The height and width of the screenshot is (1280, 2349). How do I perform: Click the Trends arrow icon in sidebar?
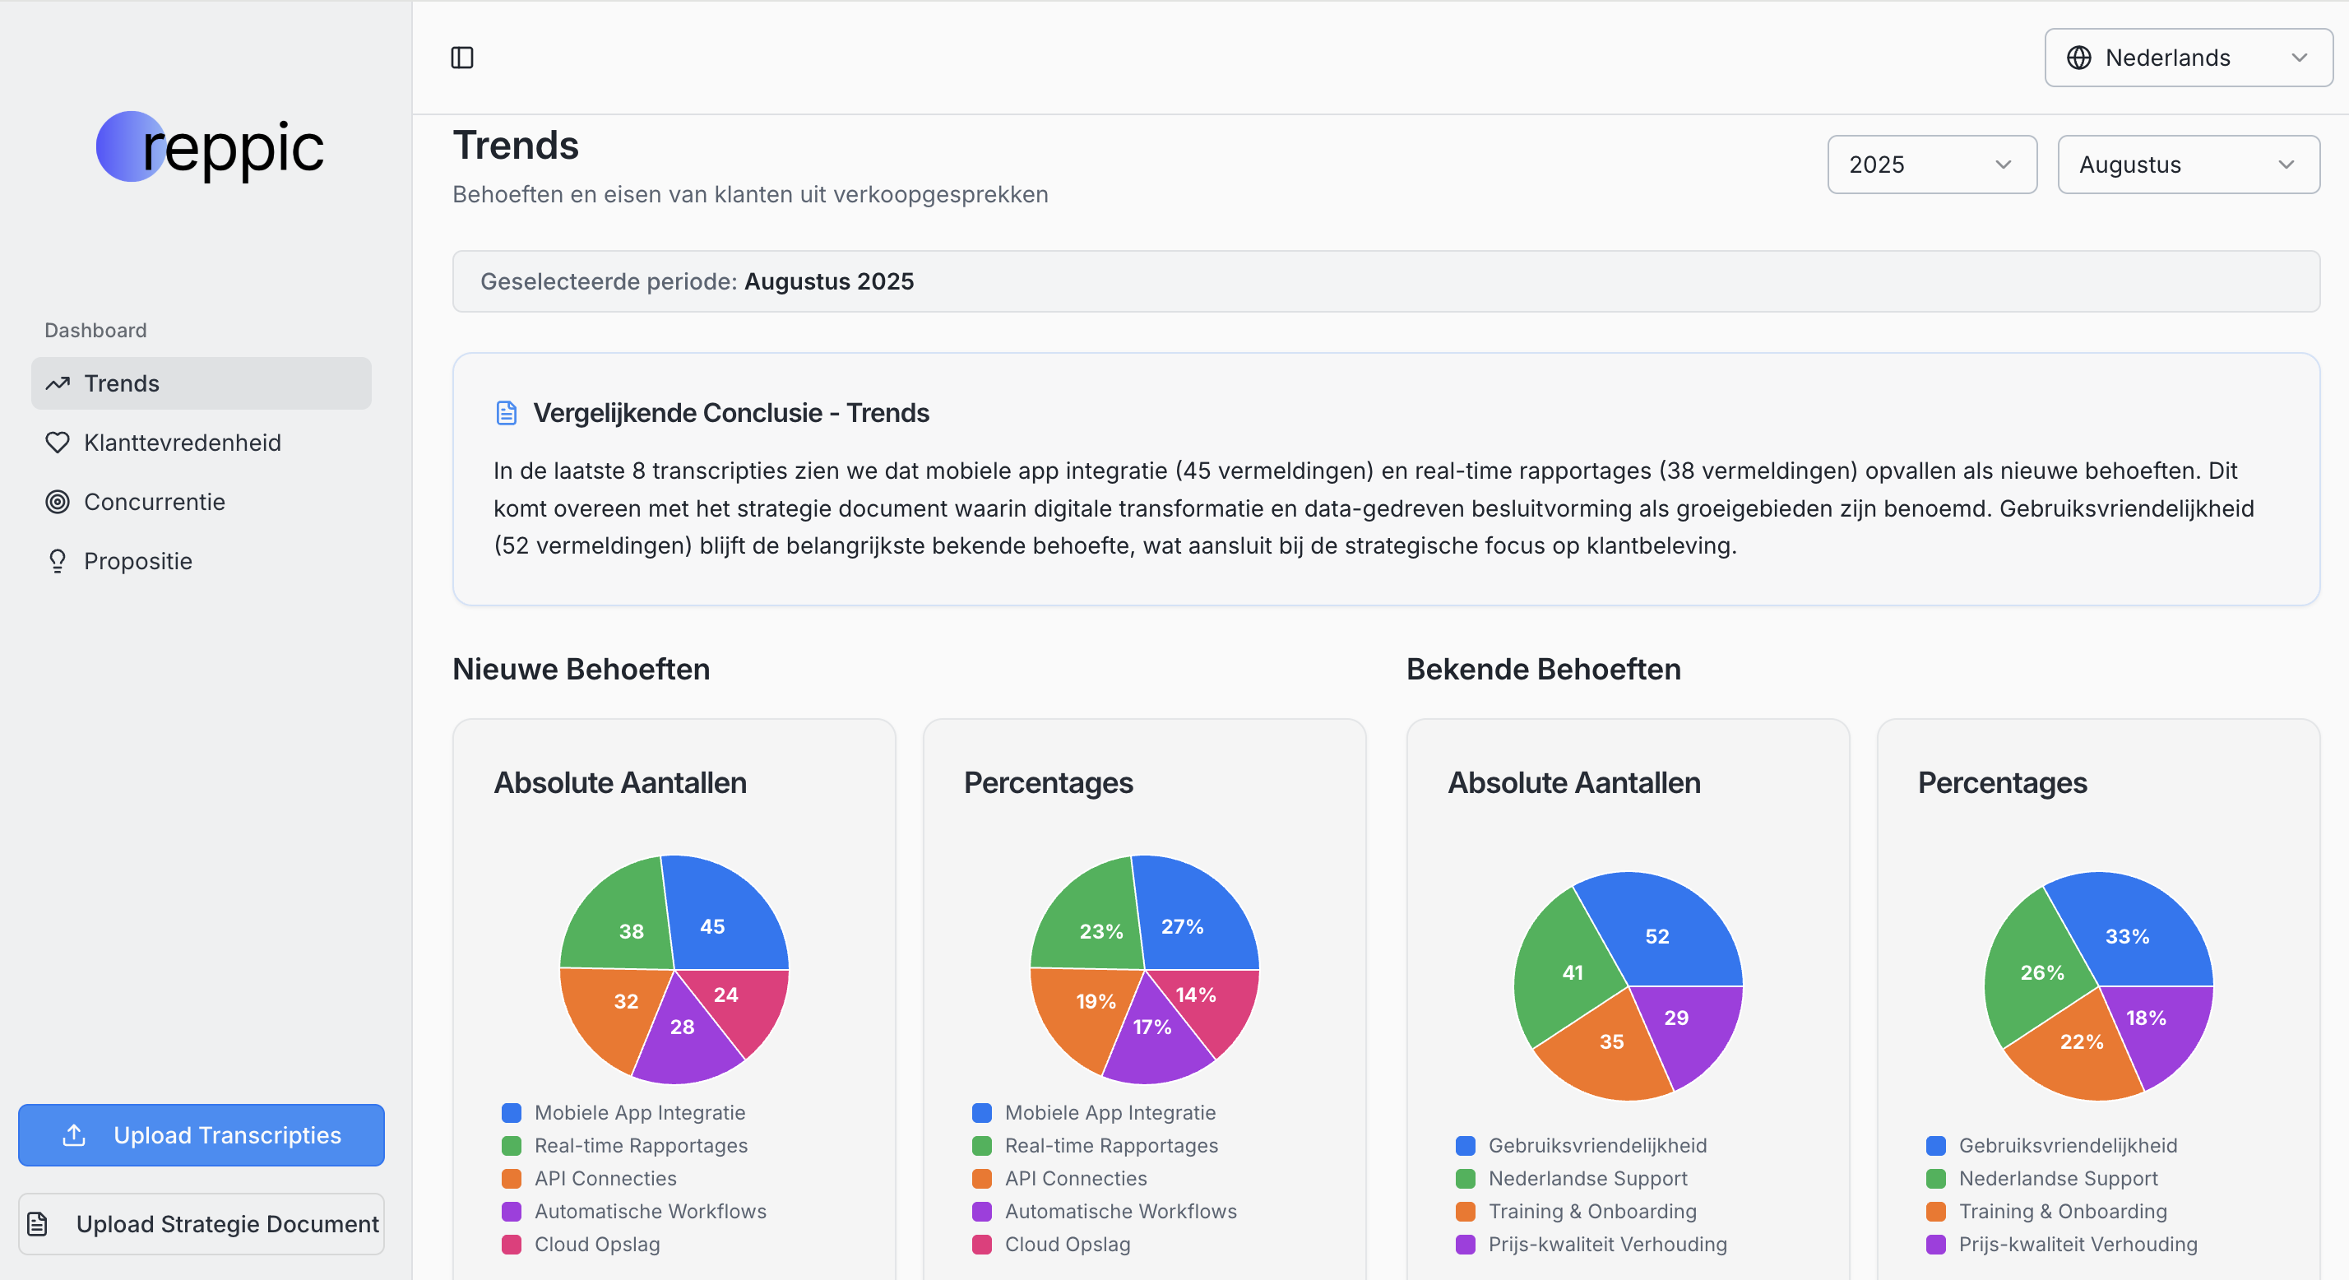[x=58, y=383]
